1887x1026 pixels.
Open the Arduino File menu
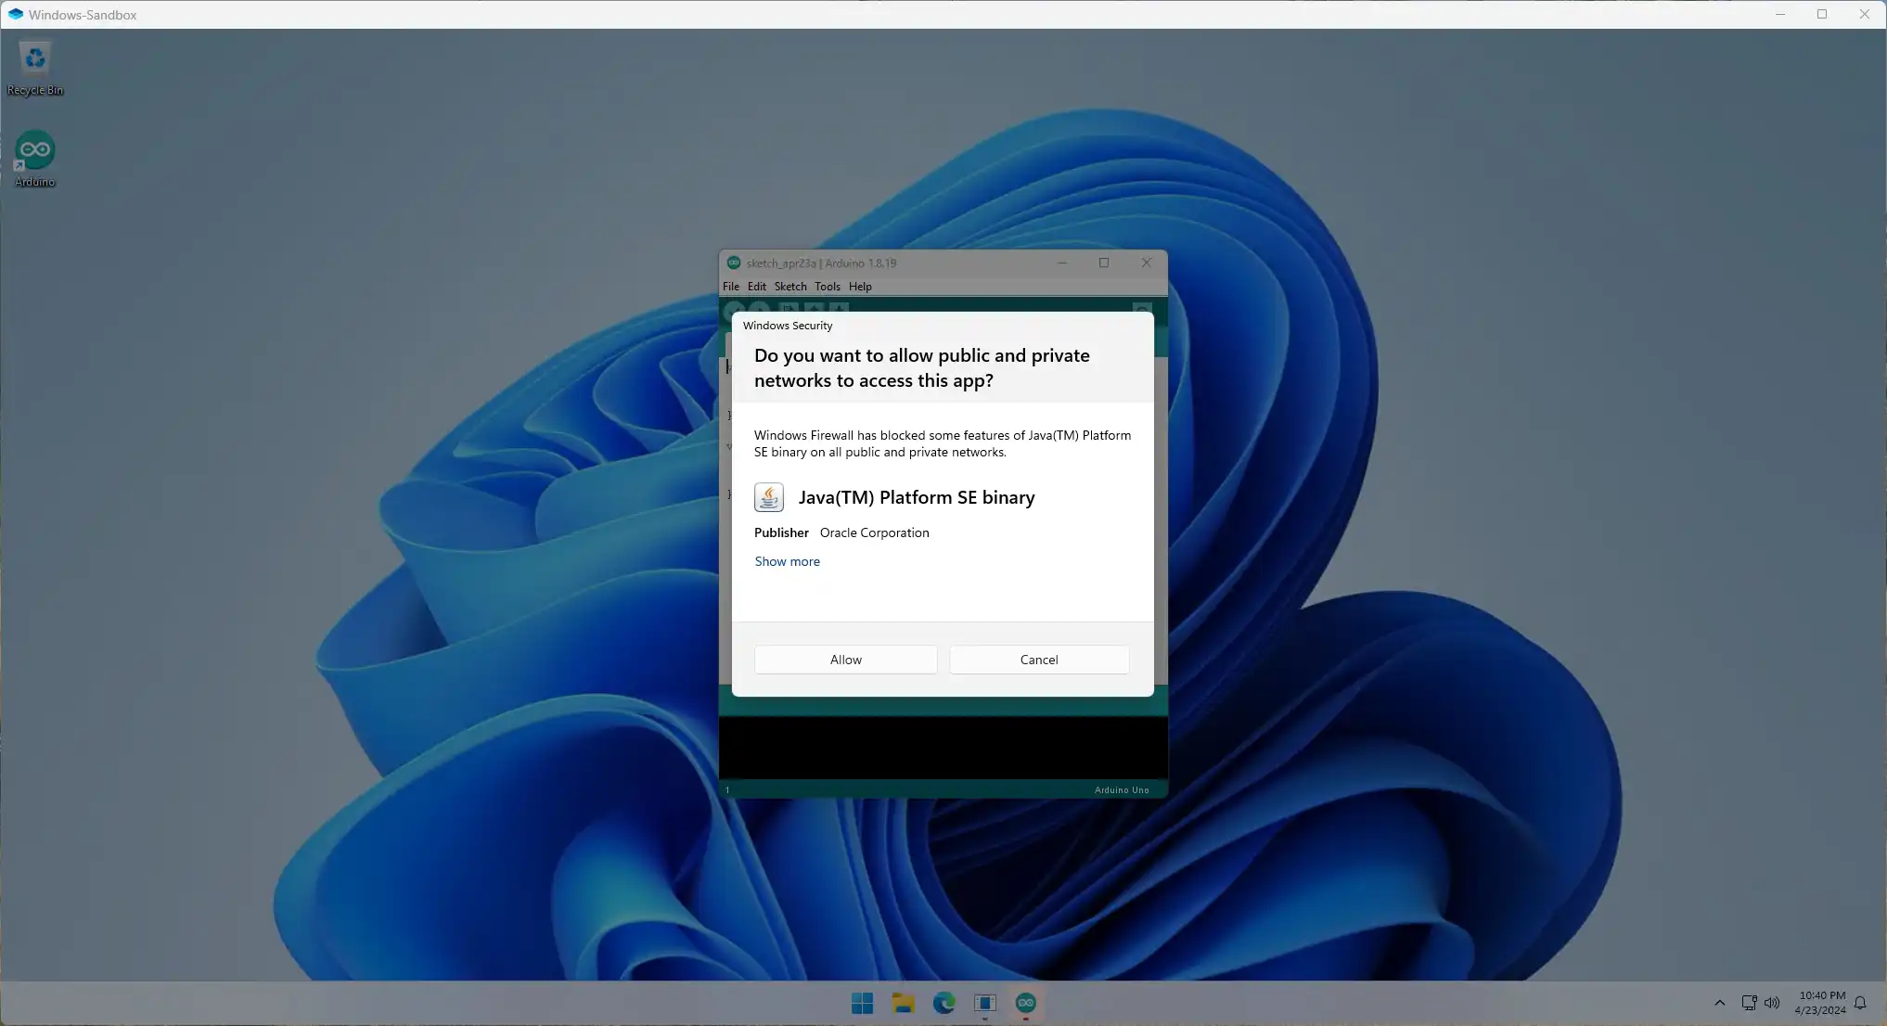(x=731, y=287)
